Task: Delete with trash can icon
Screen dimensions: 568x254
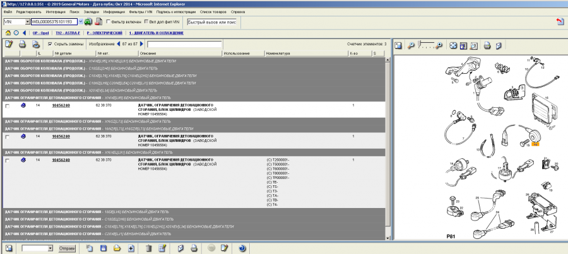Action: point(148,248)
